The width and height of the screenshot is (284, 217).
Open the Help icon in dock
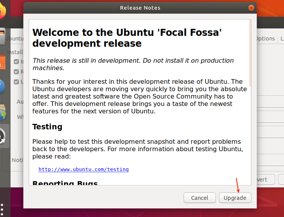[x=2, y=86]
